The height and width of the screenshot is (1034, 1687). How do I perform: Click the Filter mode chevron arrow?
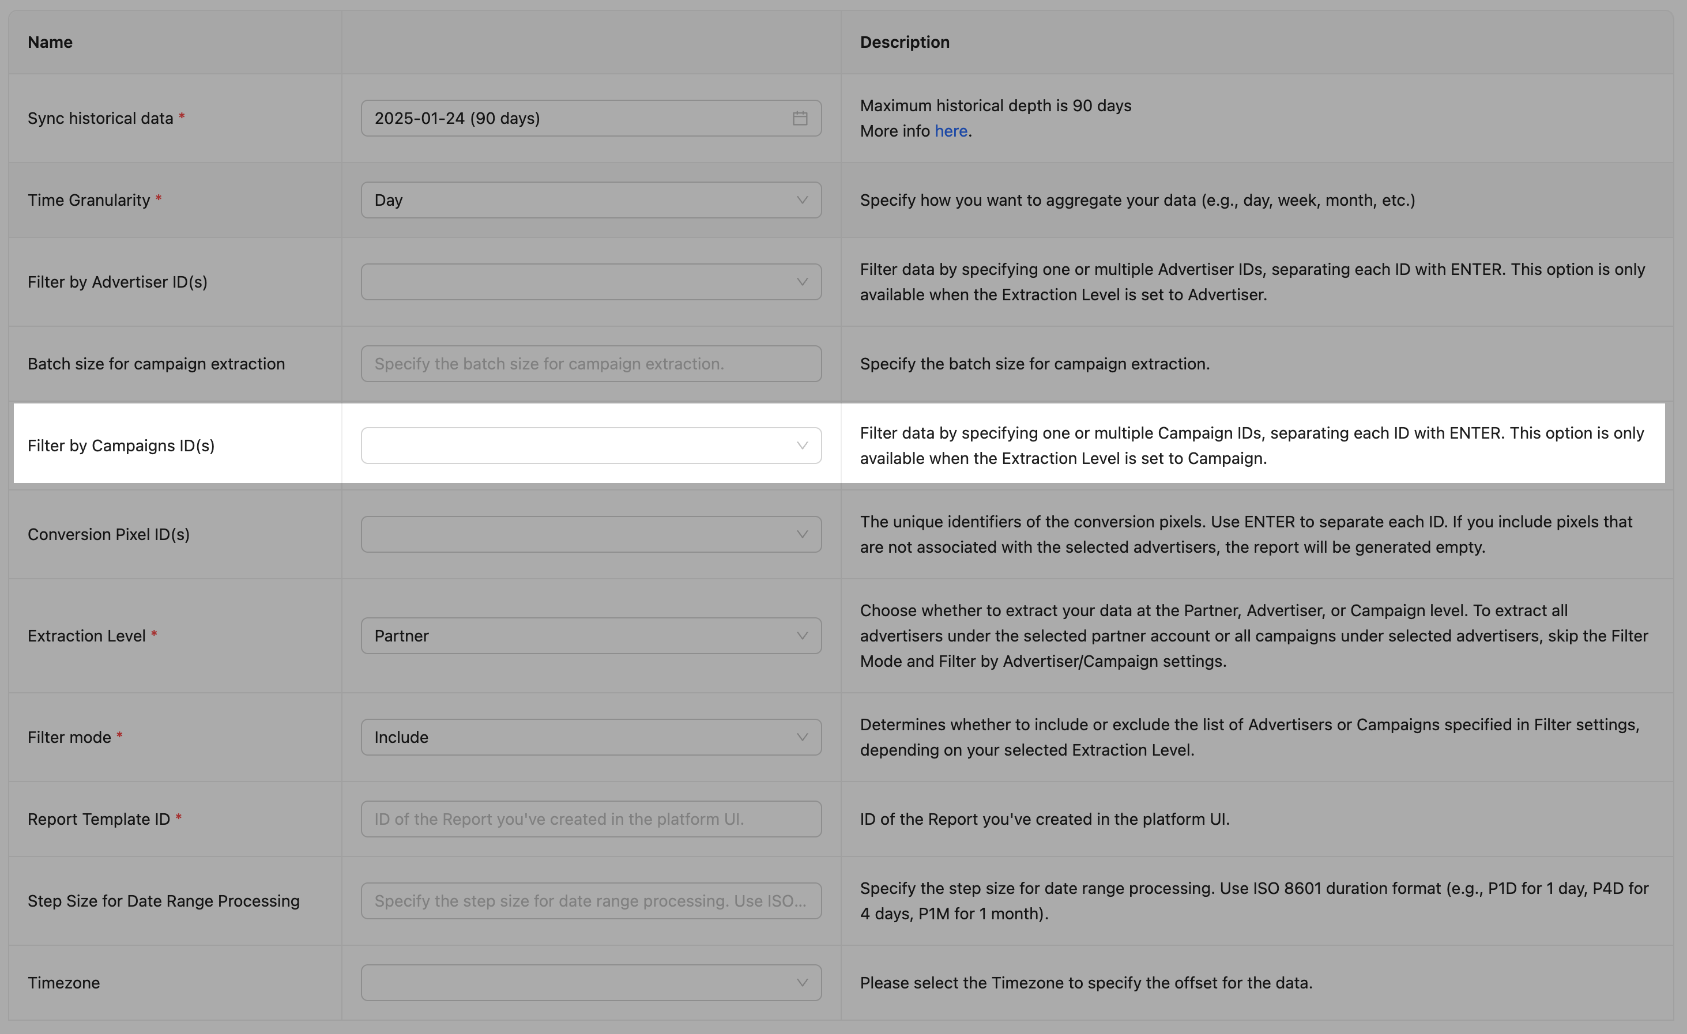pos(802,737)
